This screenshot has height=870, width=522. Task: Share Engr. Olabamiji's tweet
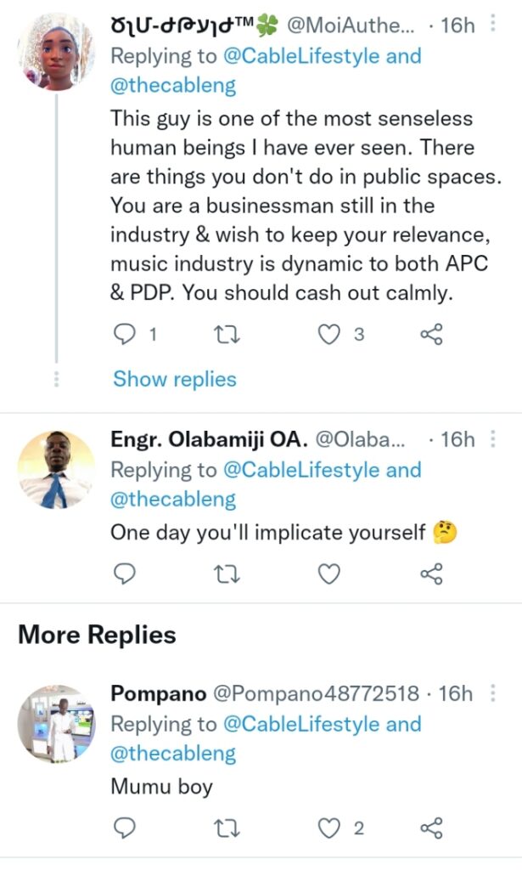pyautogui.click(x=431, y=575)
